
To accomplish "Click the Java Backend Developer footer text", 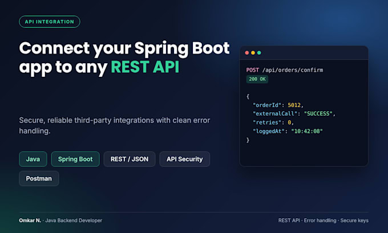I will [x=74, y=220].
